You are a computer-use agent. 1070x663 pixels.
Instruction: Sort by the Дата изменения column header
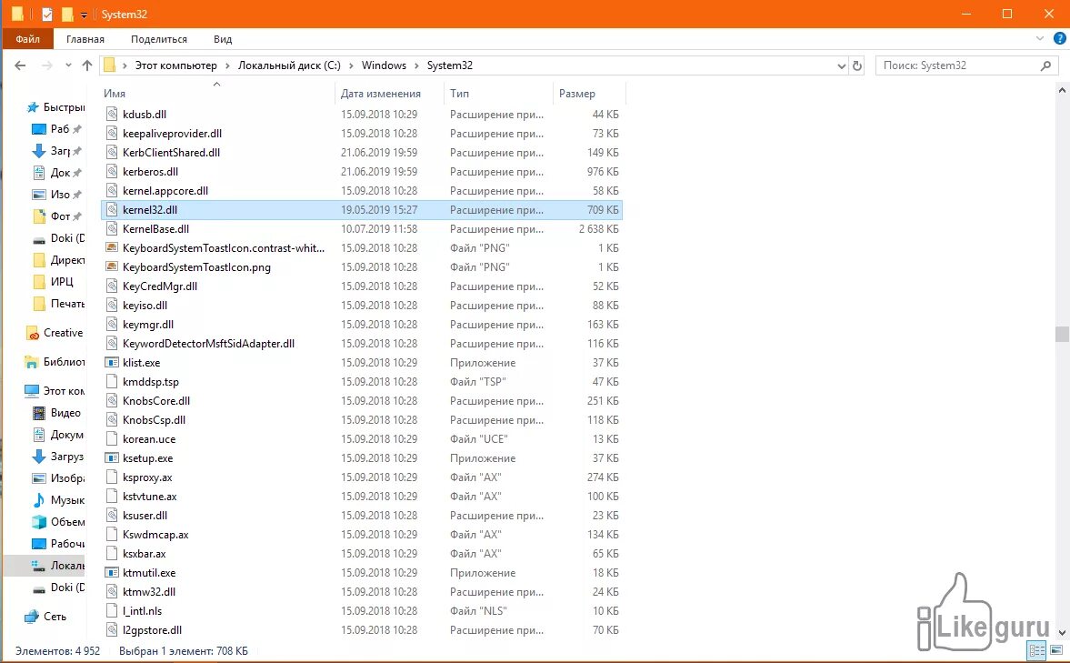point(388,94)
